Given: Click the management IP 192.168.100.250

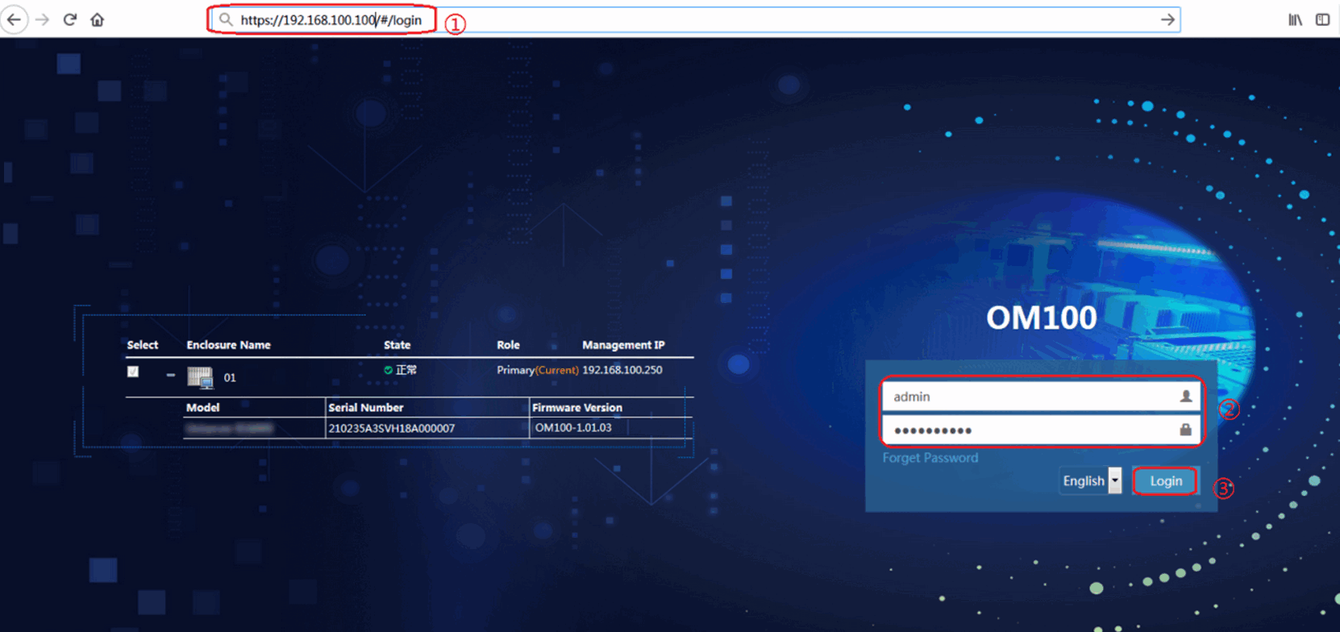Looking at the screenshot, I should coord(622,370).
